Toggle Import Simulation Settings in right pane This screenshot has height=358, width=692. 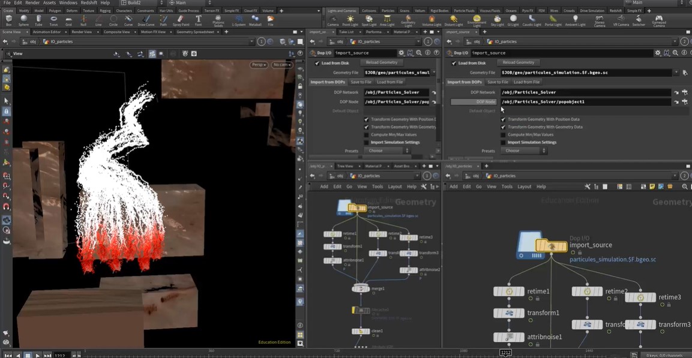(x=503, y=142)
